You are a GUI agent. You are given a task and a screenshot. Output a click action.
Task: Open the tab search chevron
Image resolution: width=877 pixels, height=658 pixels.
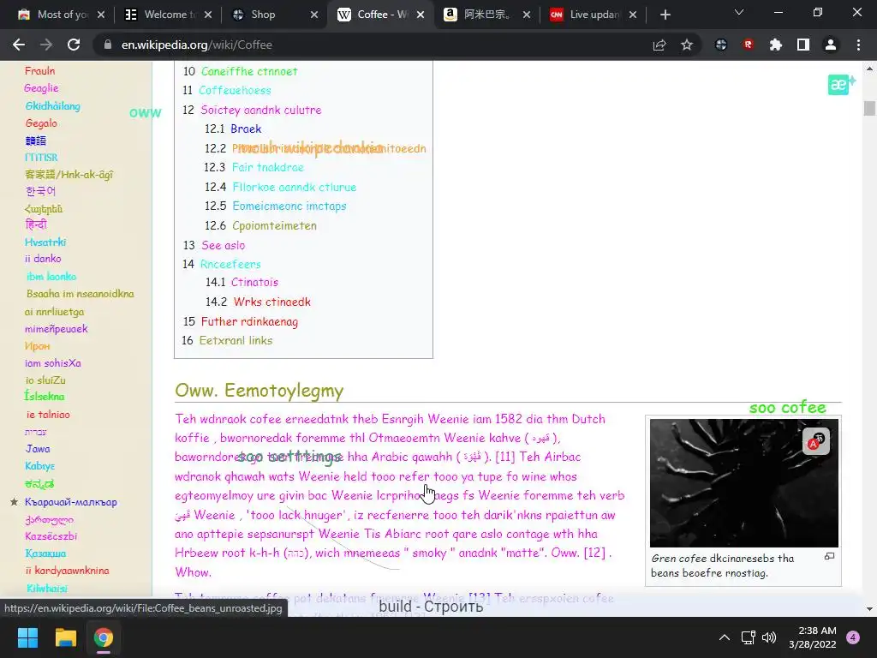(739, 12)
